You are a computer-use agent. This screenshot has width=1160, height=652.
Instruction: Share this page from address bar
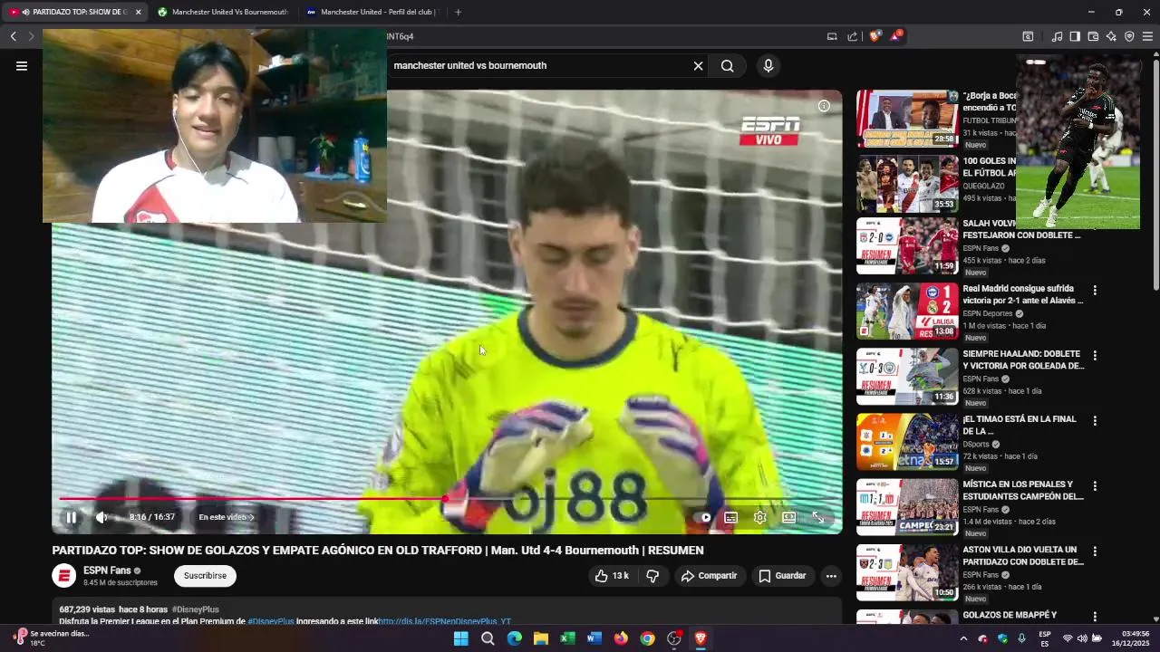(x=852, y=36)
